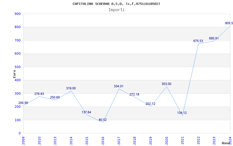Image resolution: width=233 pixels, height=146 pixels.
Task: Select the 675.53 data label
Action: pos(198,41)
